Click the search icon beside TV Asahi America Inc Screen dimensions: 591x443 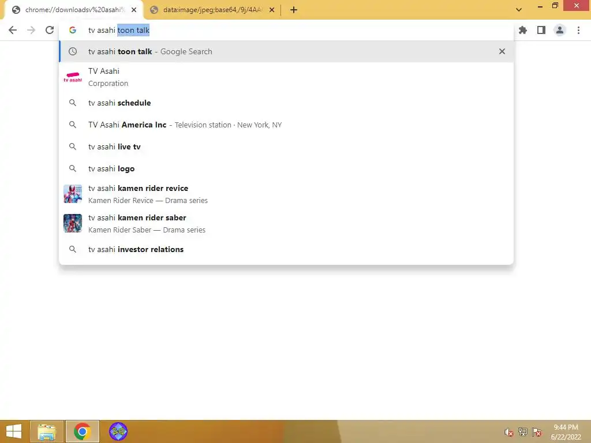coord(73,125)
